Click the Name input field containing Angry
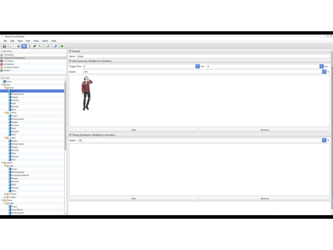Image resolution: width=333 pixels, height=250 pixels. tap(203, 56)
